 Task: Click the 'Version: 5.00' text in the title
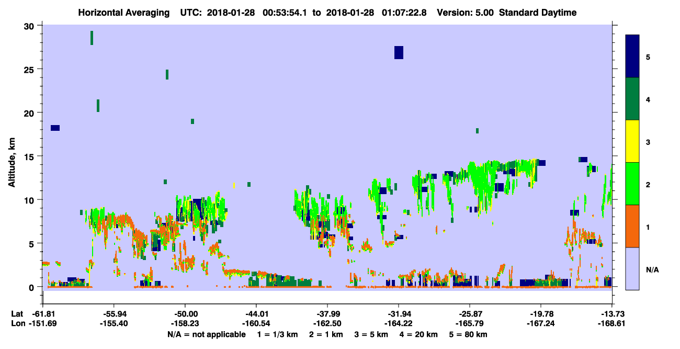pos(466,13)
